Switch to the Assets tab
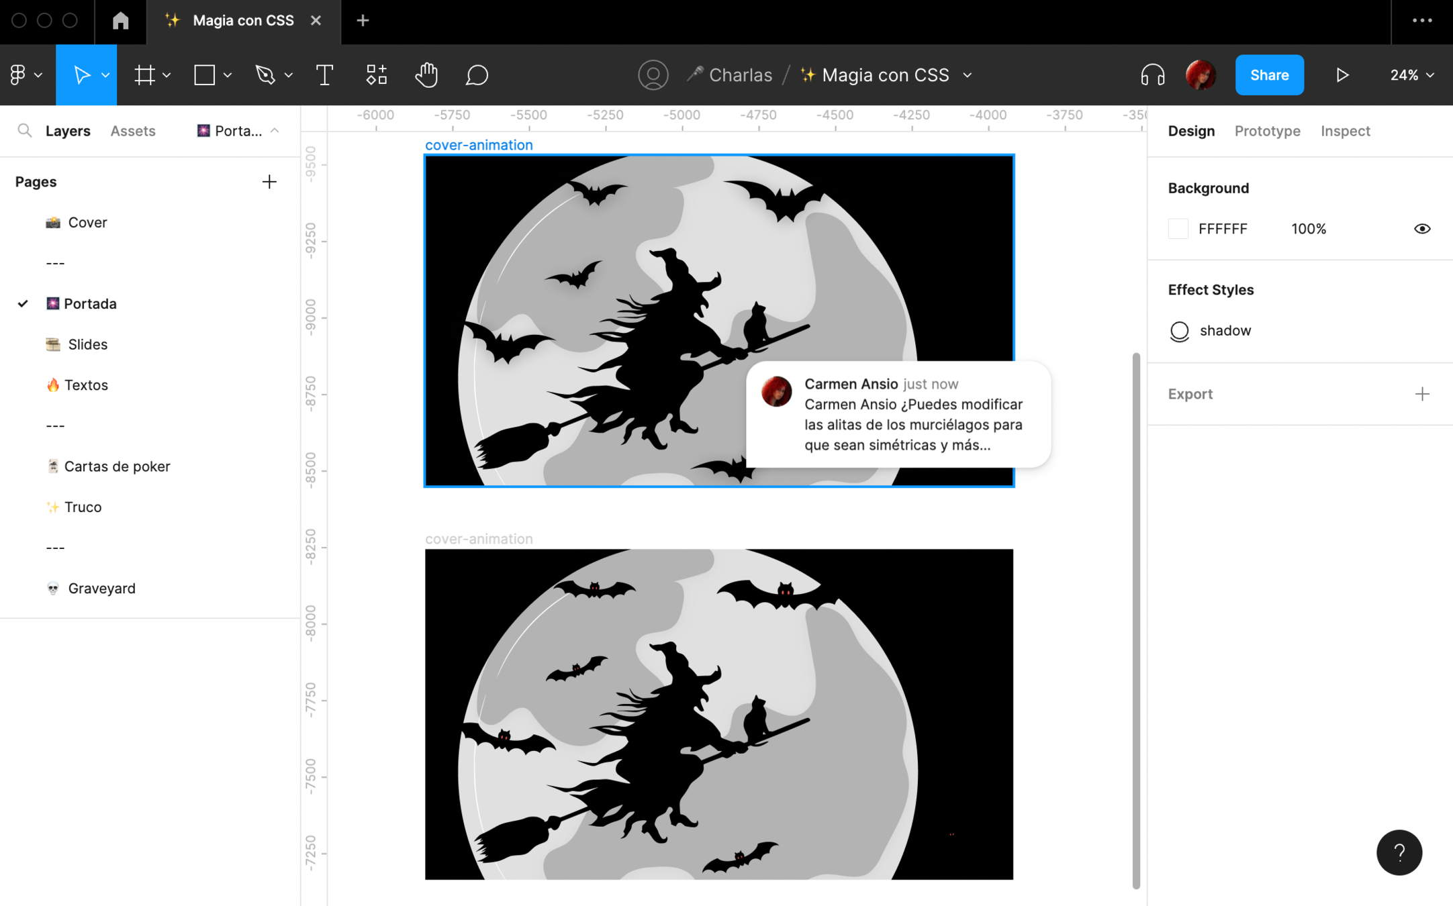 (133, 131)
